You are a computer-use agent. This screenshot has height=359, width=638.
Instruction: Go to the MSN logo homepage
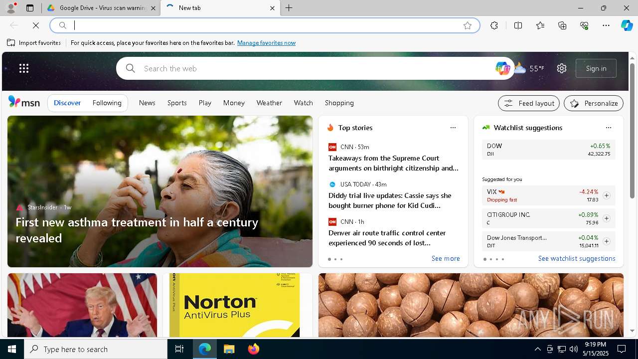(24, 102)
